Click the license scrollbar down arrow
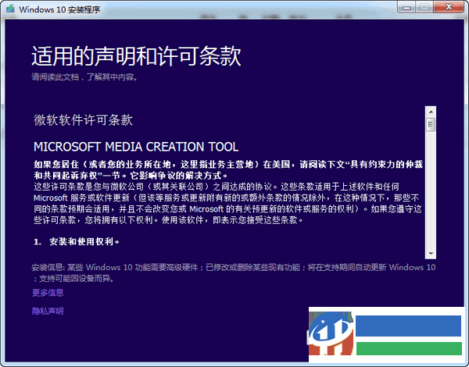This screenshot has width=469, height=367. [431, 254]
